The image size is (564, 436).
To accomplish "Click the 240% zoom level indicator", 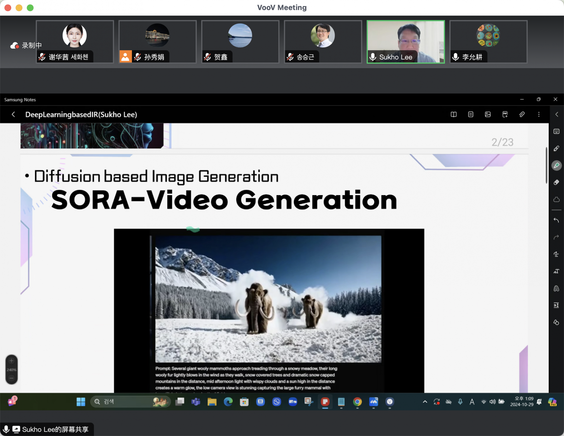I will (11, 370).
